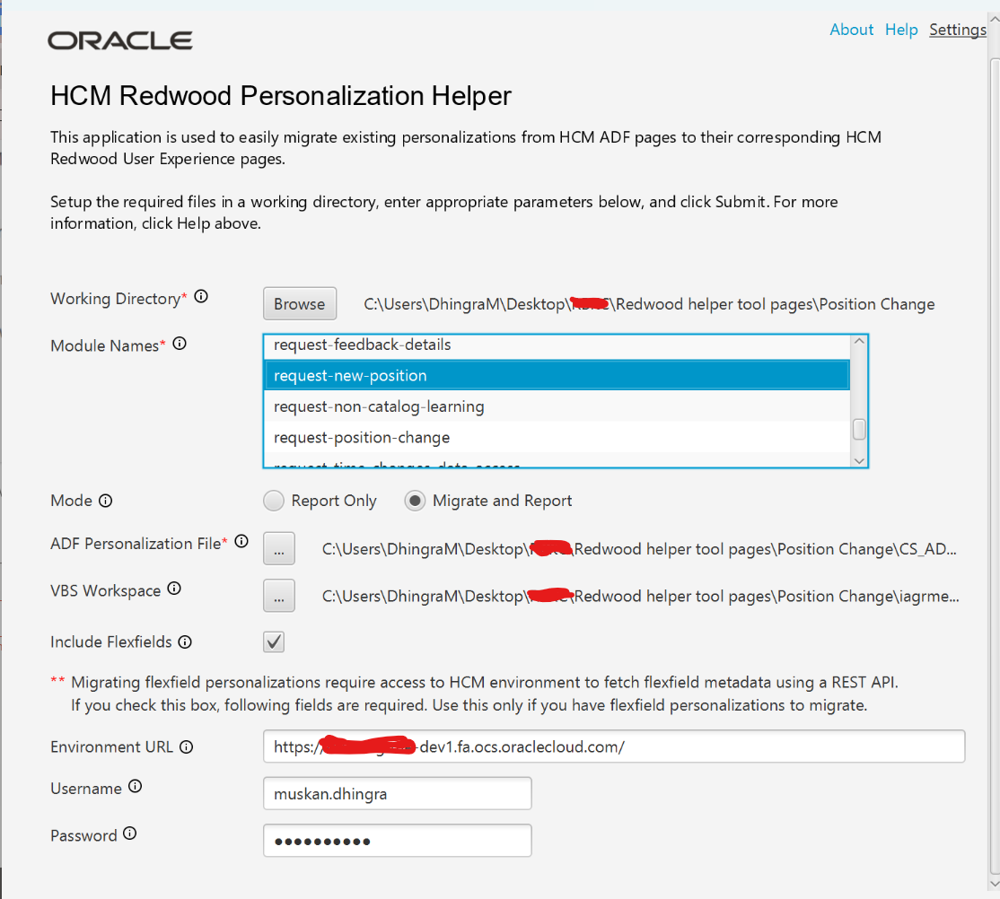
Task: Select the Report Only radio button
Action: coord(274,501)
